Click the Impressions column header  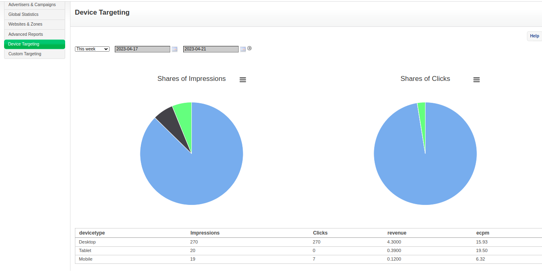point(205,233)
